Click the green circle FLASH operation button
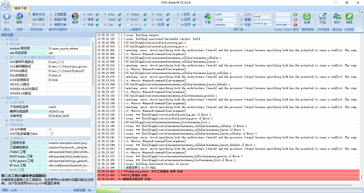Screen dimensions: 364x193 (295, 14)
